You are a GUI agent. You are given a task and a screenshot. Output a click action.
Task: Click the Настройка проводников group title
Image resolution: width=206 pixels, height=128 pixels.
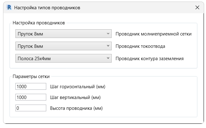[39, 23]
